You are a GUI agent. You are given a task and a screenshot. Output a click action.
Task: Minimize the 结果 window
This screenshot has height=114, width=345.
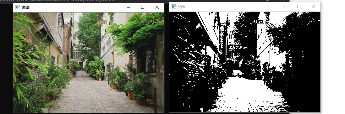coord(284,7)
